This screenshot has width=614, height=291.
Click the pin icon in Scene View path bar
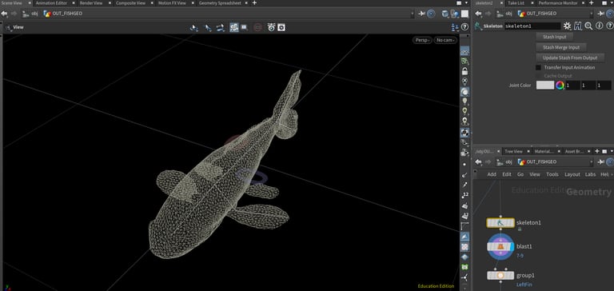(x=422, y=14)
